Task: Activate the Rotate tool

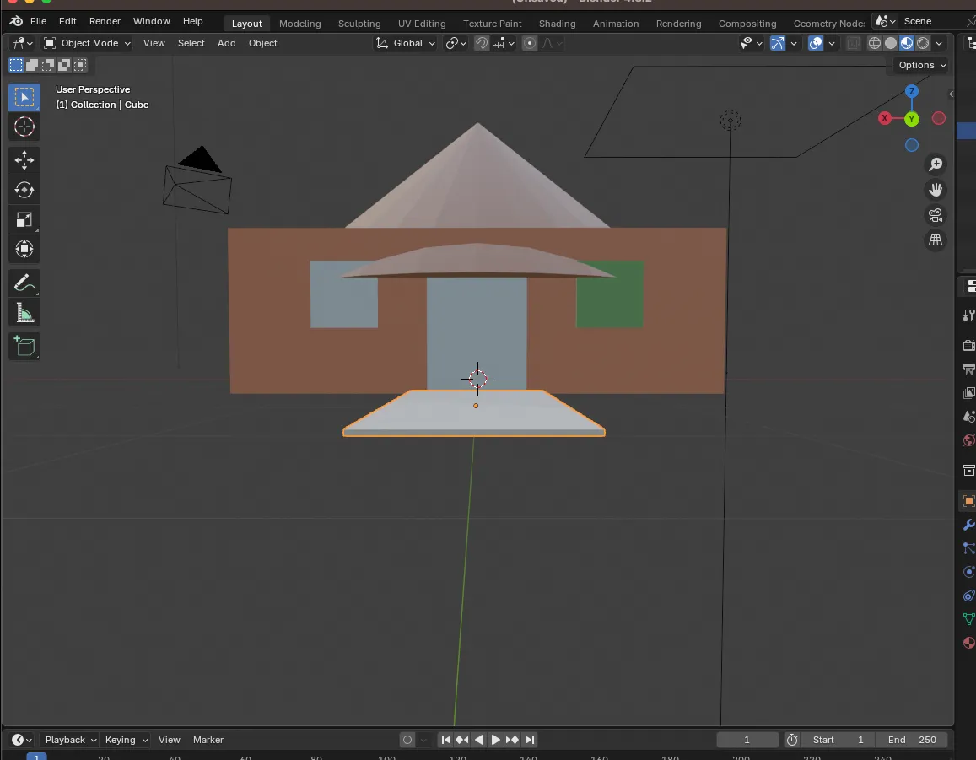Action: coord(24,190)
